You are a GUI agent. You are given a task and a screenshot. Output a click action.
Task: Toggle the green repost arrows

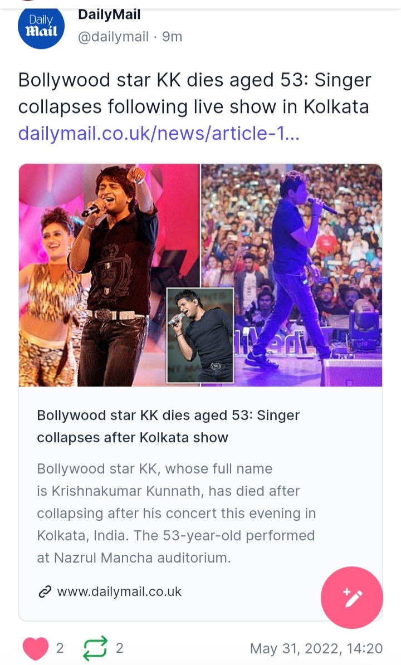pos(95,648)
